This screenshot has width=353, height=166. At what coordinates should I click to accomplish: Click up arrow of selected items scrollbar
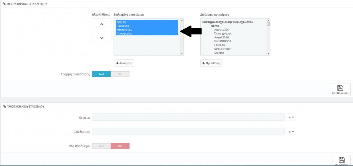click(x=182, y=20)
